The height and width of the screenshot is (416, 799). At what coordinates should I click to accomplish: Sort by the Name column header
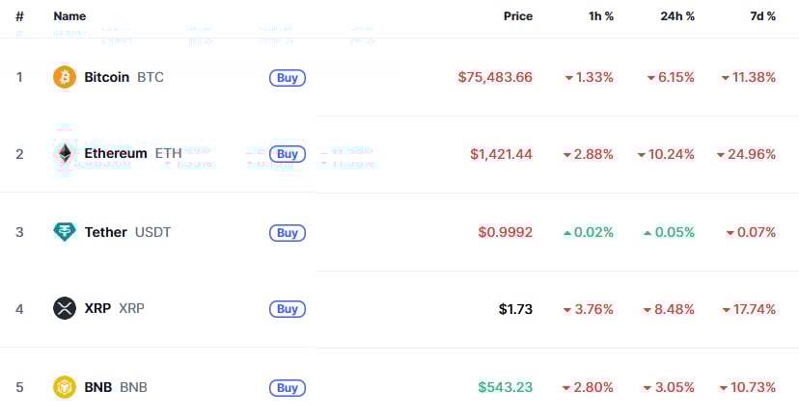click(69, 16)
